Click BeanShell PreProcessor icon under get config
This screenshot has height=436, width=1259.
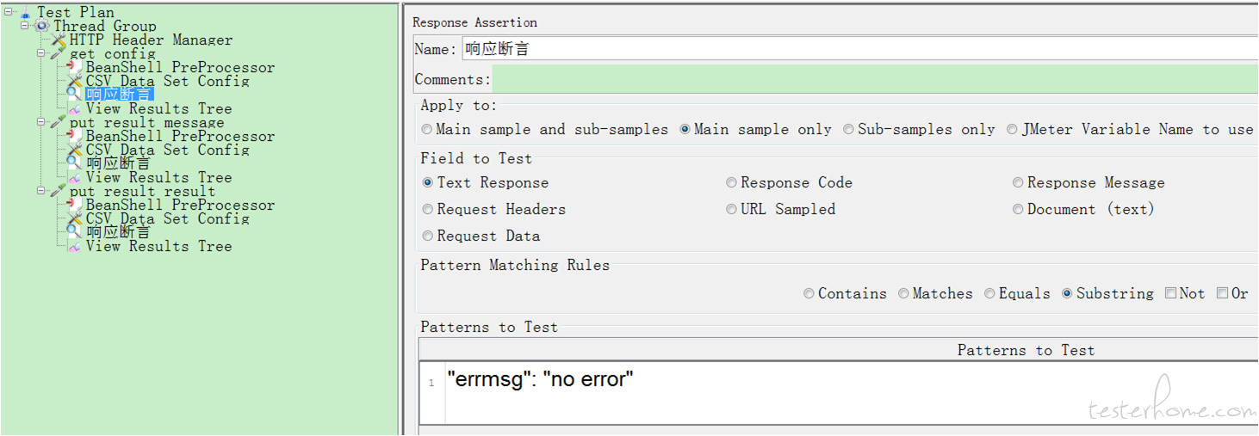(75, 67)
